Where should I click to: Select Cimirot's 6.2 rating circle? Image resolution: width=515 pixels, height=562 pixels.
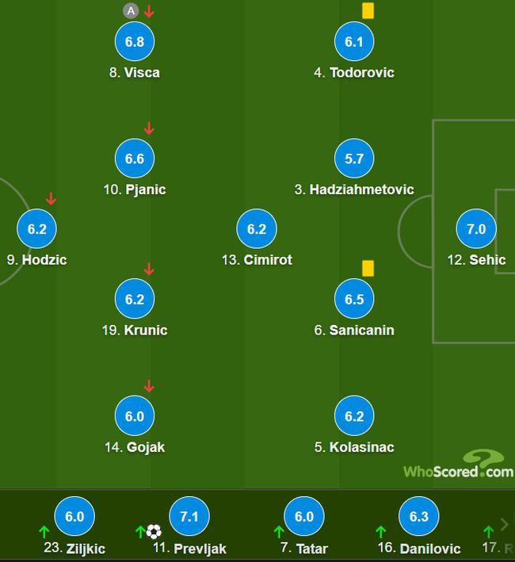click(x=257, y=229)
